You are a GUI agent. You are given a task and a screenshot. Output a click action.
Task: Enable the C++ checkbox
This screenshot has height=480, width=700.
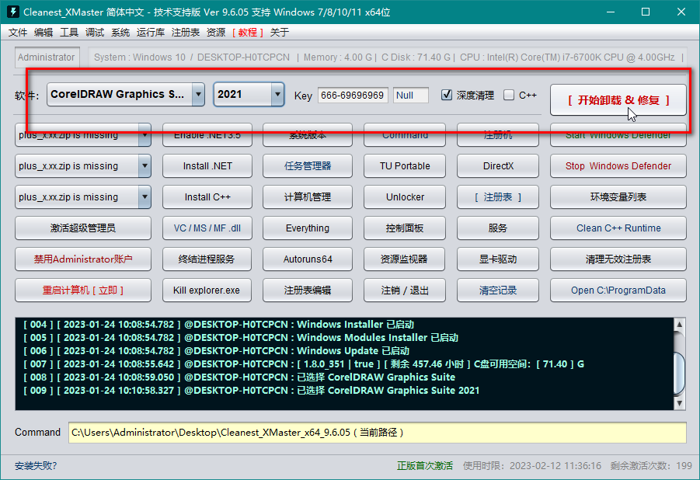(x=508, y=95)
